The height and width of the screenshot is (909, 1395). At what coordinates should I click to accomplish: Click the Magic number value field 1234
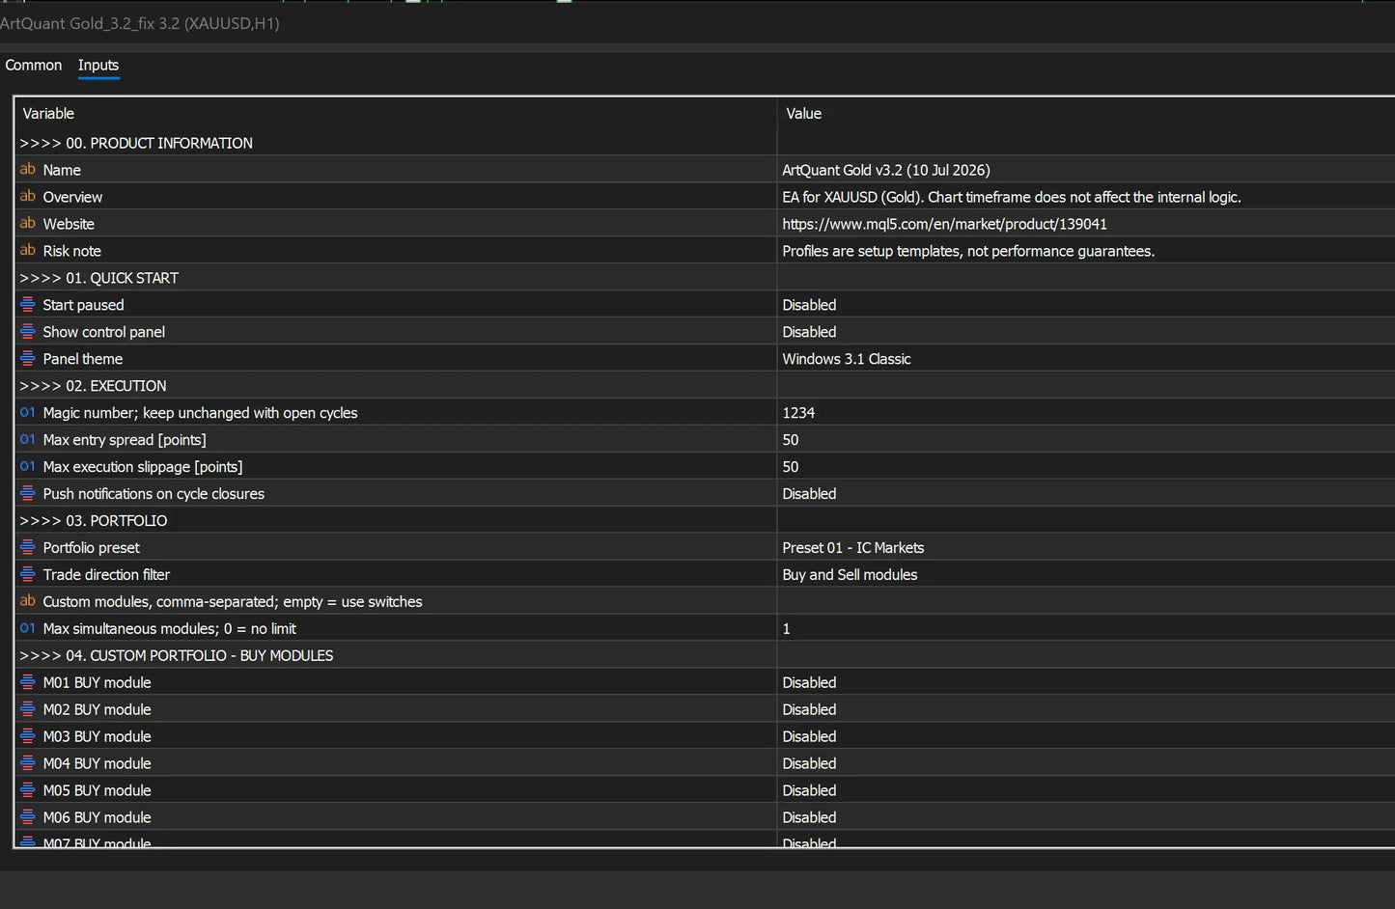coord(1085,412)
